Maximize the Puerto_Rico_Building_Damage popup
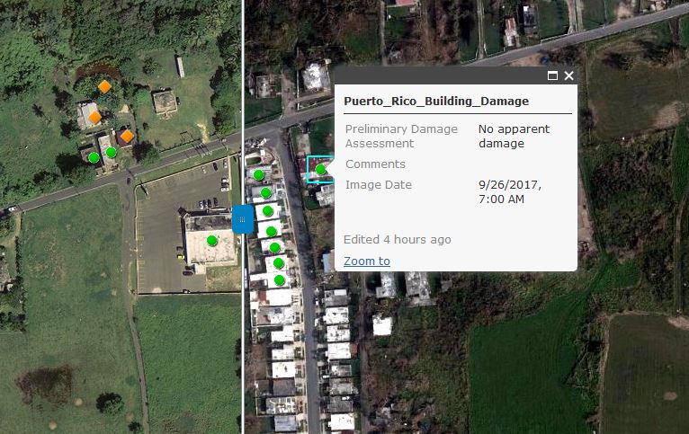 coord(552,75)
